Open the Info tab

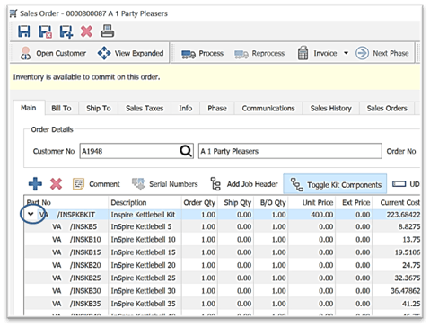tap(186, 108)
